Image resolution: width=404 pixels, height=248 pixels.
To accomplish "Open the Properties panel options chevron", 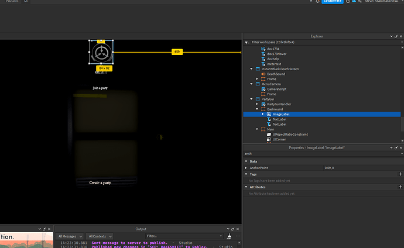I will click(x=391, y=147).
